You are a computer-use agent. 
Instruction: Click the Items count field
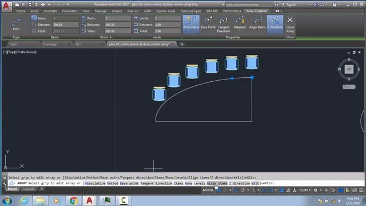click(x=66, y=18)
